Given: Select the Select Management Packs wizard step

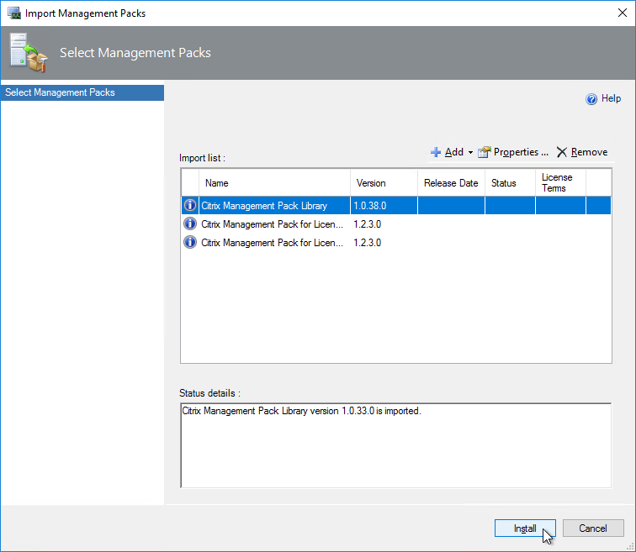Looking at the screenshot, I should [82, 92].
